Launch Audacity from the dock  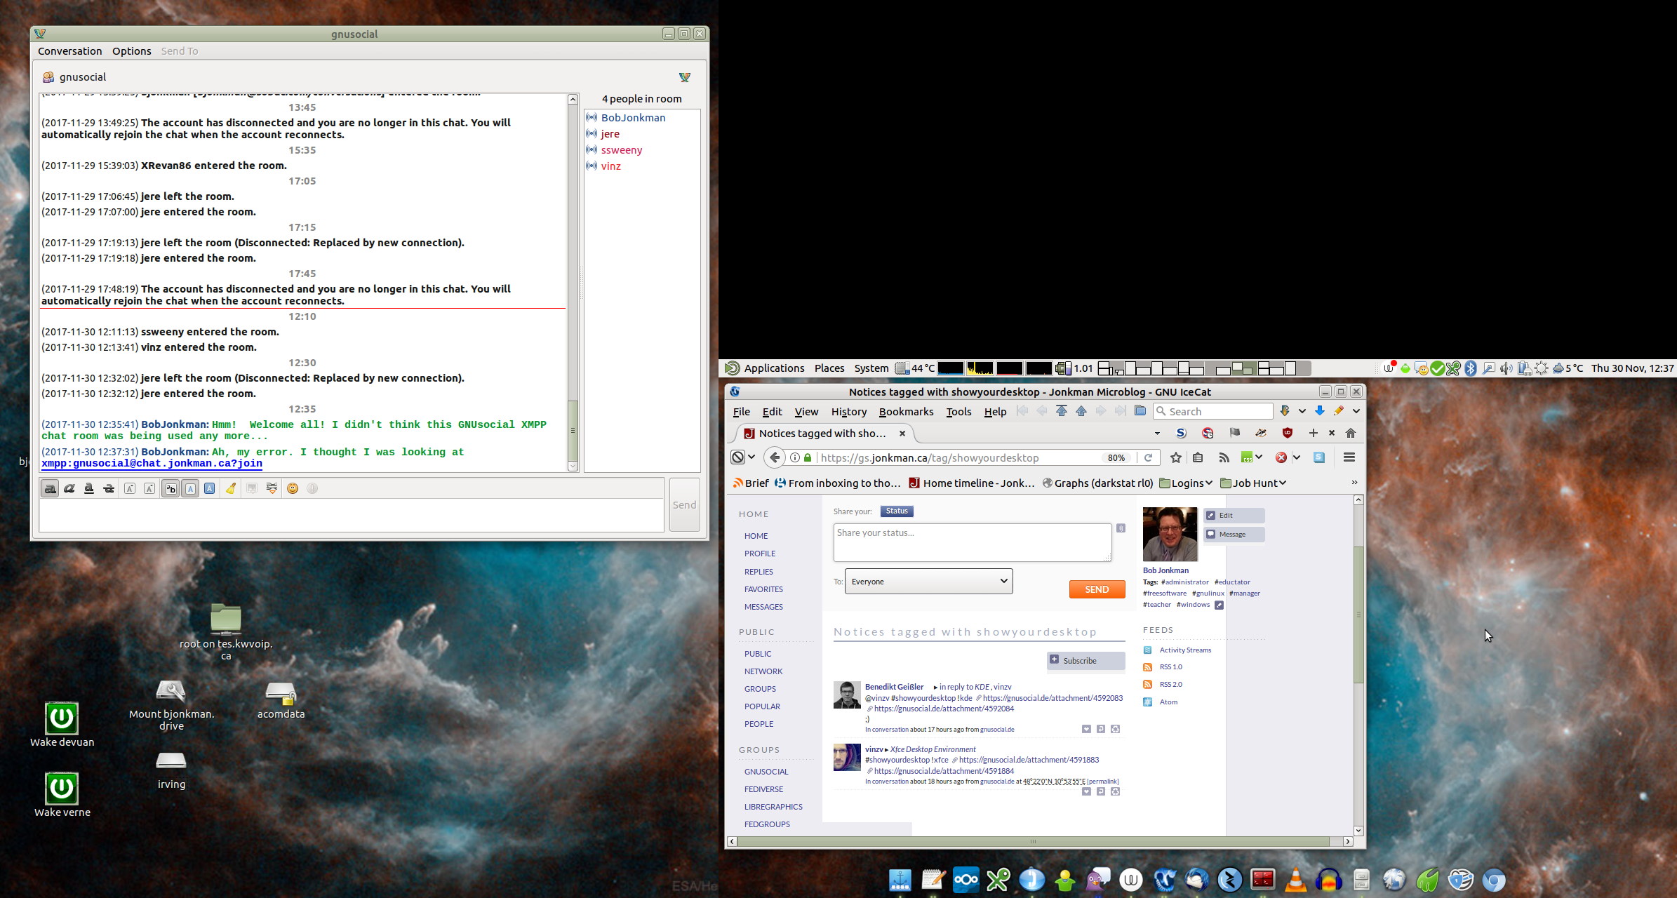pyautogui.click(x=1328, y=880)
